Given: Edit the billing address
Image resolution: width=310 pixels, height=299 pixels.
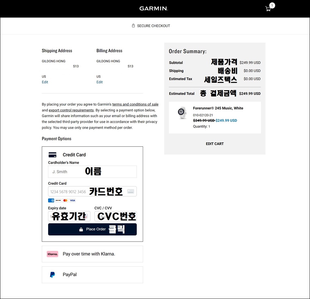Looking at the screenshot, I should click(x=99, y=82).
